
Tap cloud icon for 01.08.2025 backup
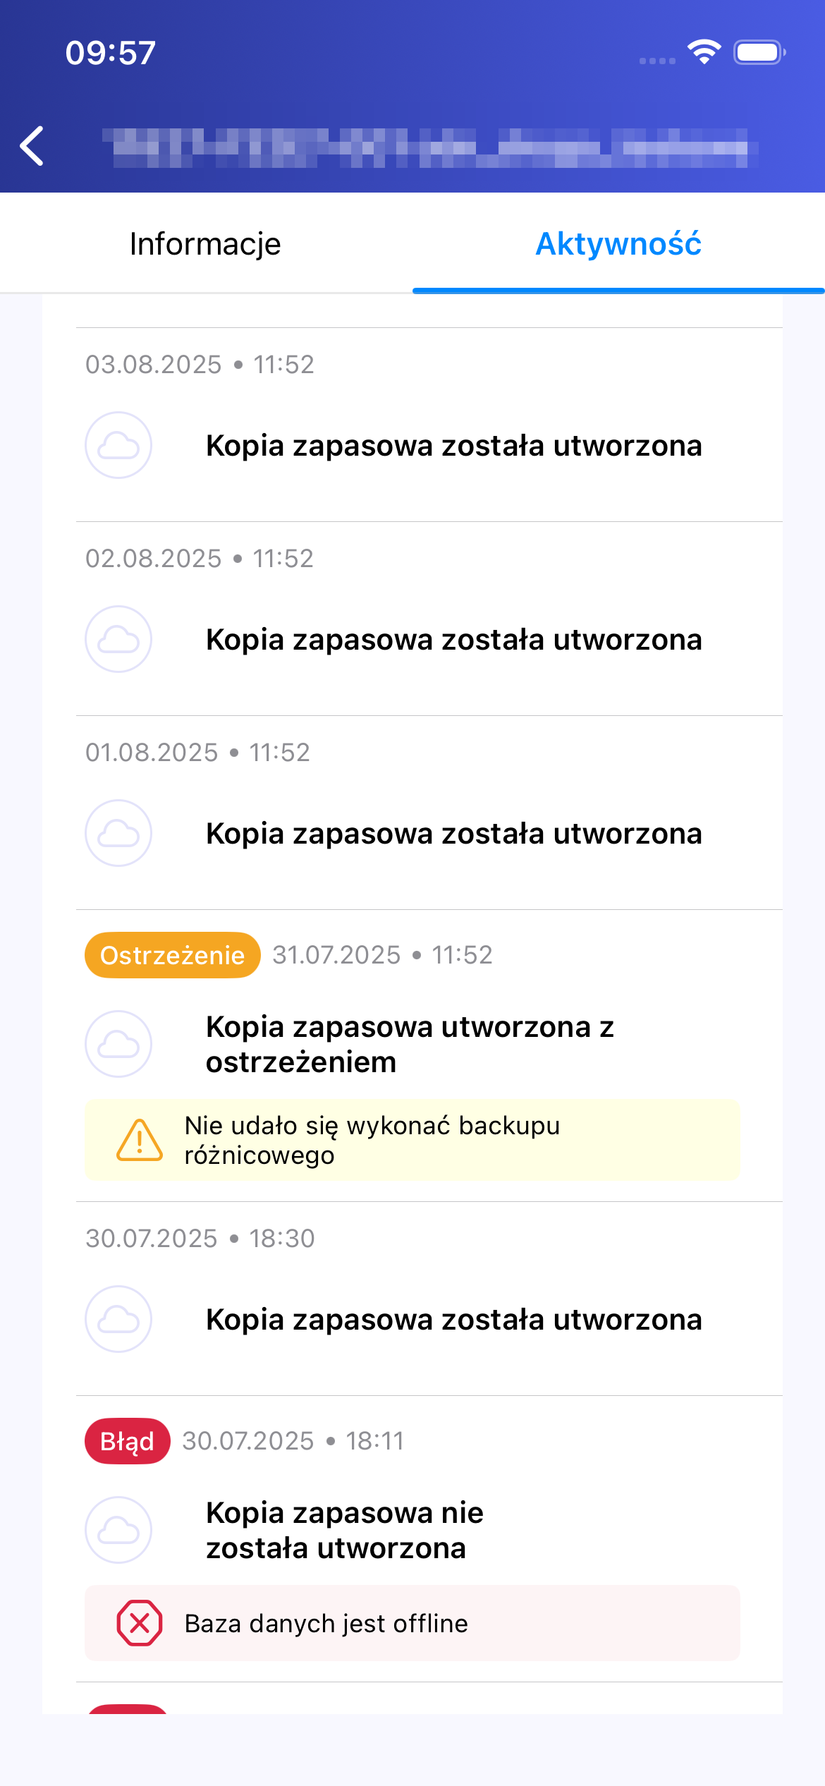click(118, 833)
